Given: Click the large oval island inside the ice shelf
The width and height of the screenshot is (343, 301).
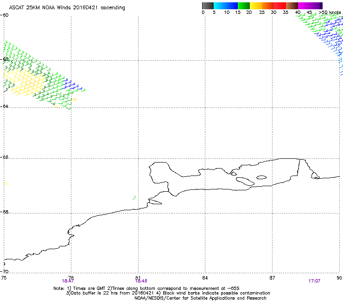Looking at the screenshot, I should 245,182.
